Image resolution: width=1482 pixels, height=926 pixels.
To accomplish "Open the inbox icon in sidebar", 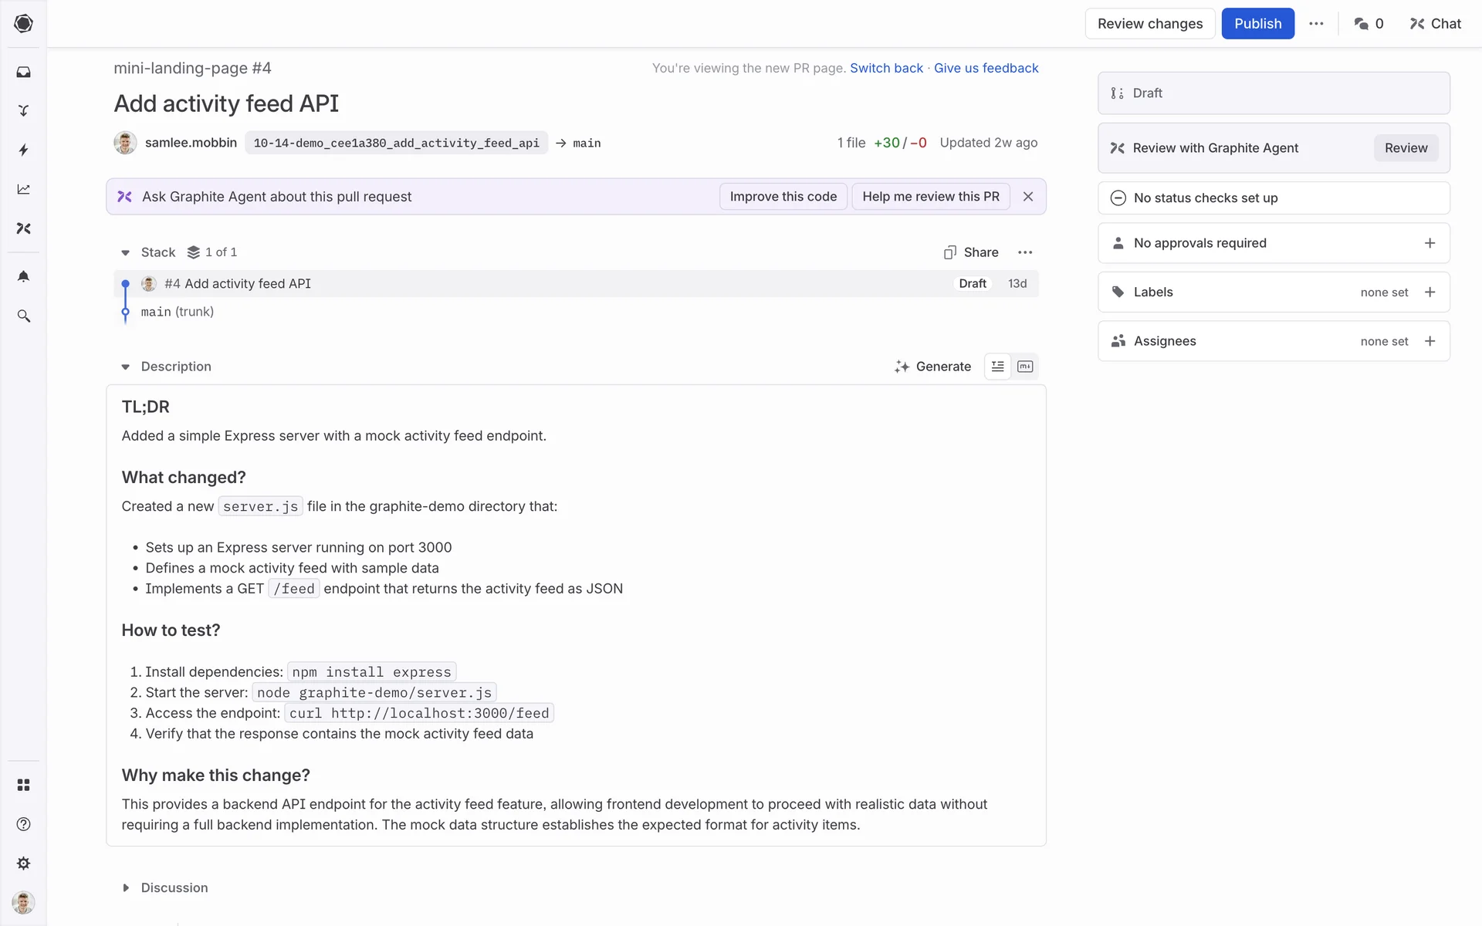I will pos(23,72).
